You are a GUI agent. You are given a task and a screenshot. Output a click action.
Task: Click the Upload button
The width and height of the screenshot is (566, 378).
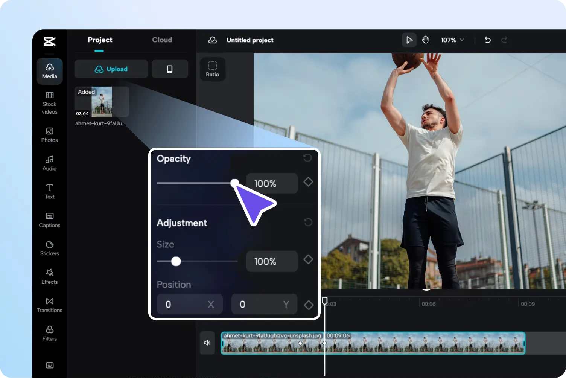click(x=111, y=69)
